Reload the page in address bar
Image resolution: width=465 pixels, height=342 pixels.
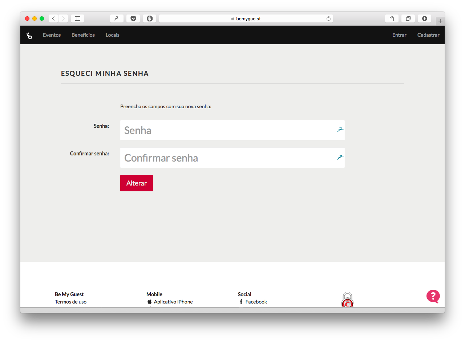tap(328, 19)
